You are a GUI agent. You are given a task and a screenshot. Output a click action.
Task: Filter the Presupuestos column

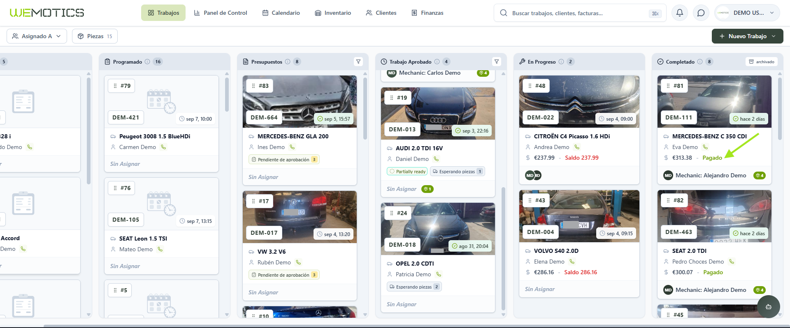358,62
